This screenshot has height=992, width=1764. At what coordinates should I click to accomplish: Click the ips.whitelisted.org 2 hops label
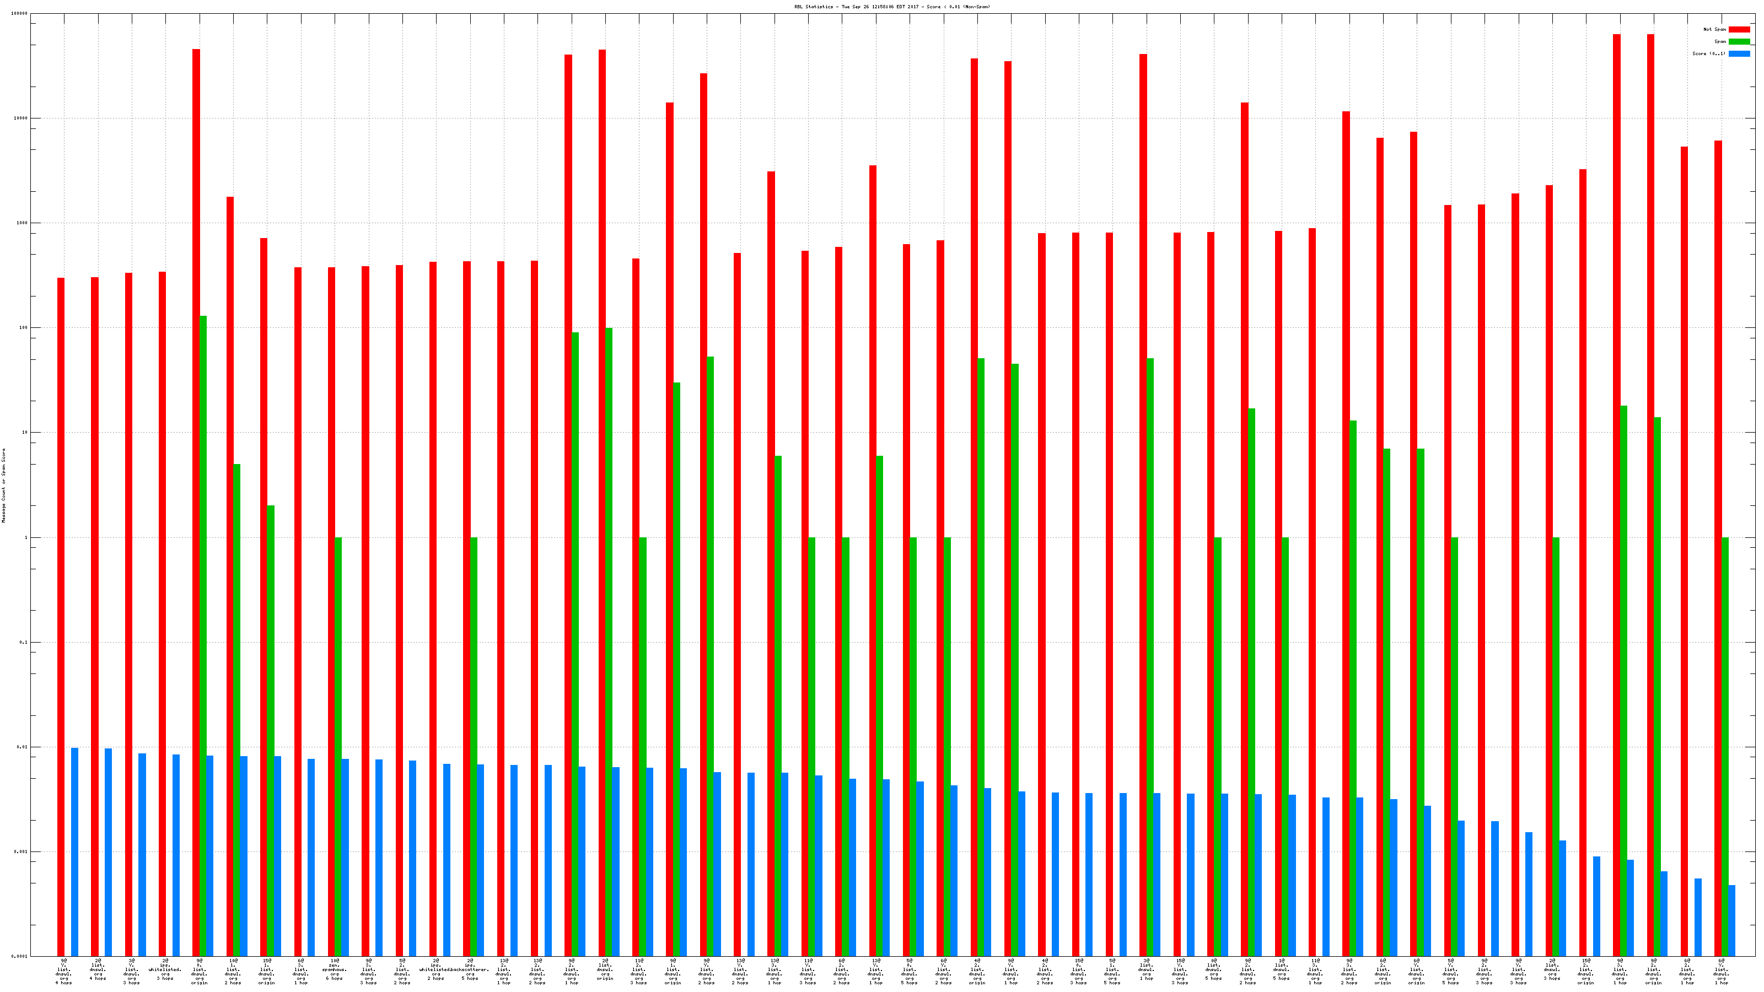pyautogui.click(x=435, y=969)
